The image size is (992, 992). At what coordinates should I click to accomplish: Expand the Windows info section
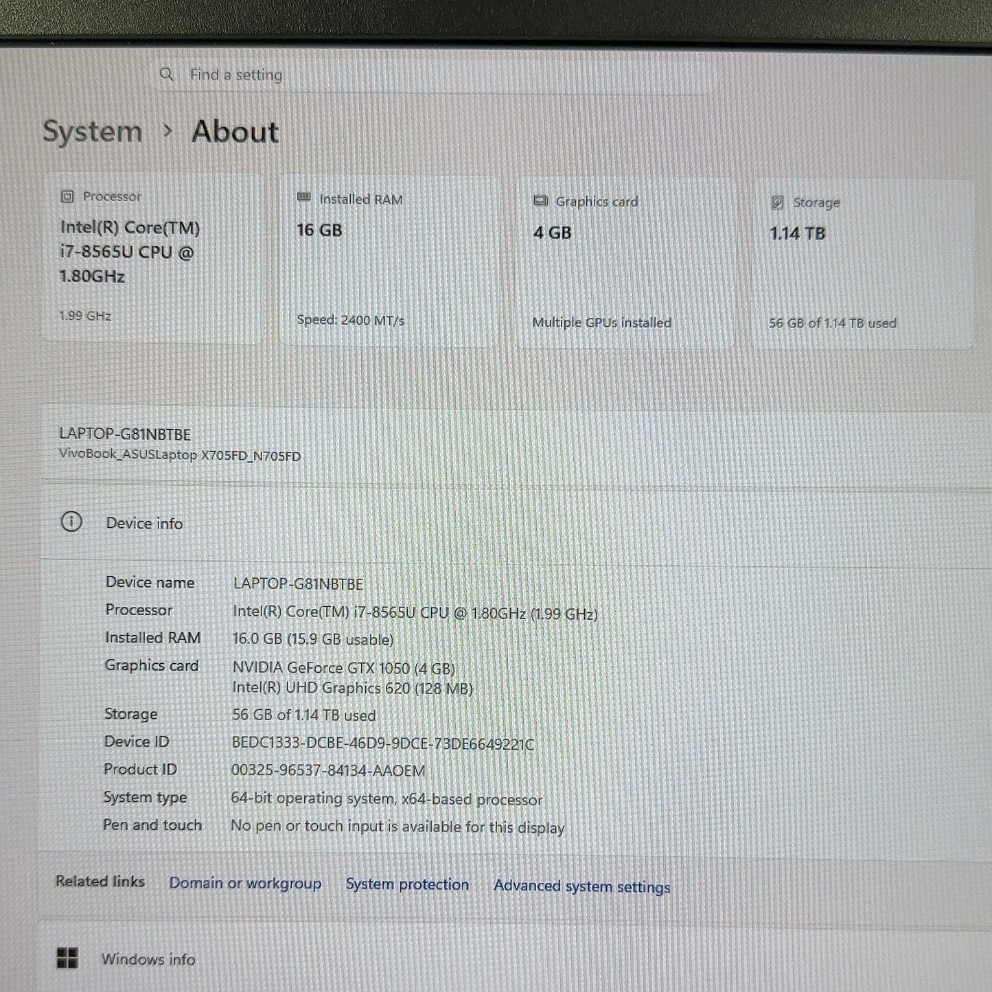[x=515, y=959]
